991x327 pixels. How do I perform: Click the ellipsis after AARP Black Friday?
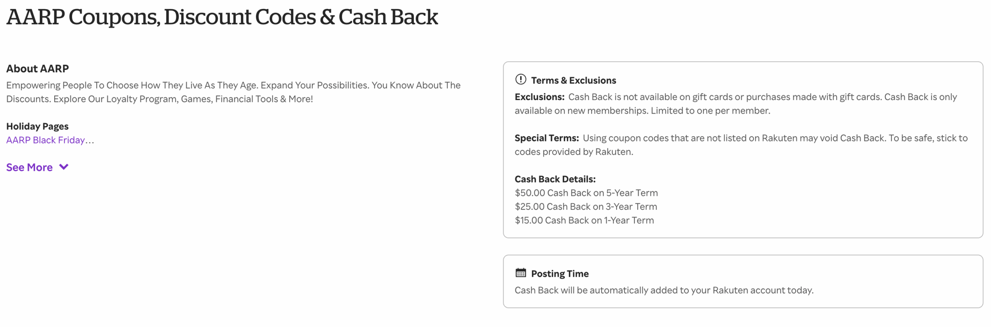[90, 141]
